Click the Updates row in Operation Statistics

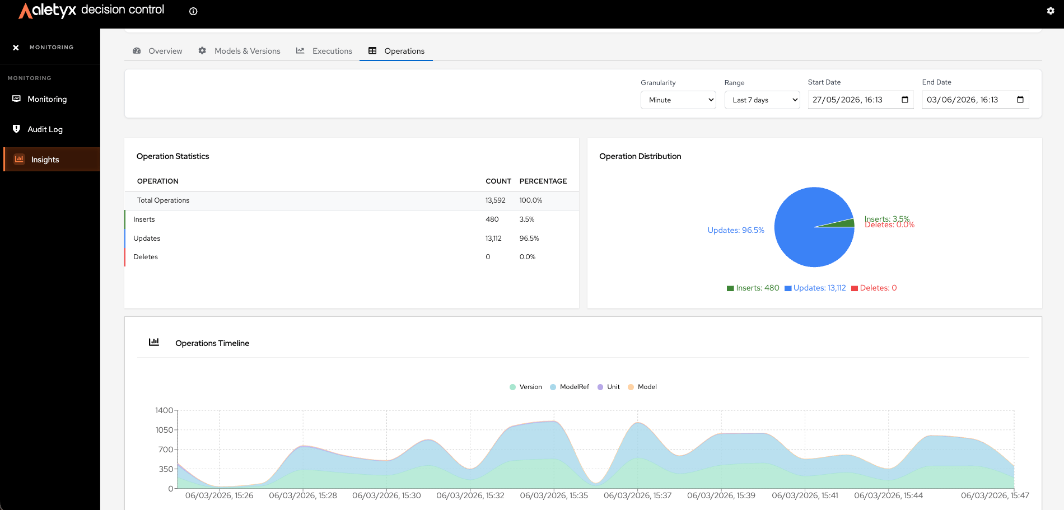coord(352,238)
